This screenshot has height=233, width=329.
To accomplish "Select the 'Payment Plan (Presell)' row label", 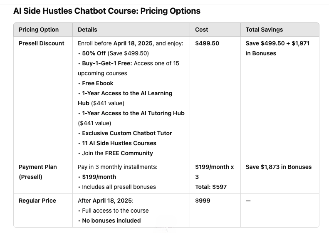I will (x=38, y=171).
